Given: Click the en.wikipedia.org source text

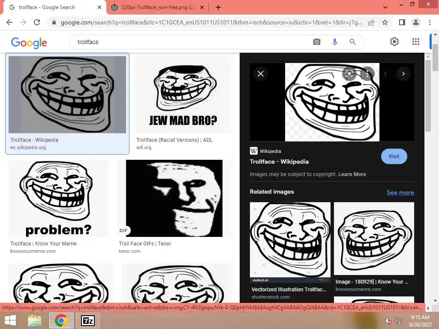Looking at the screenshot, I should coord(28,147).
